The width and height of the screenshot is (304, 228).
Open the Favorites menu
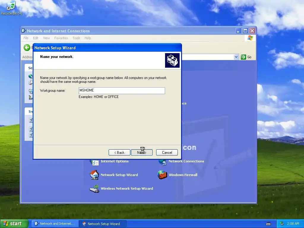pos(61,38)
